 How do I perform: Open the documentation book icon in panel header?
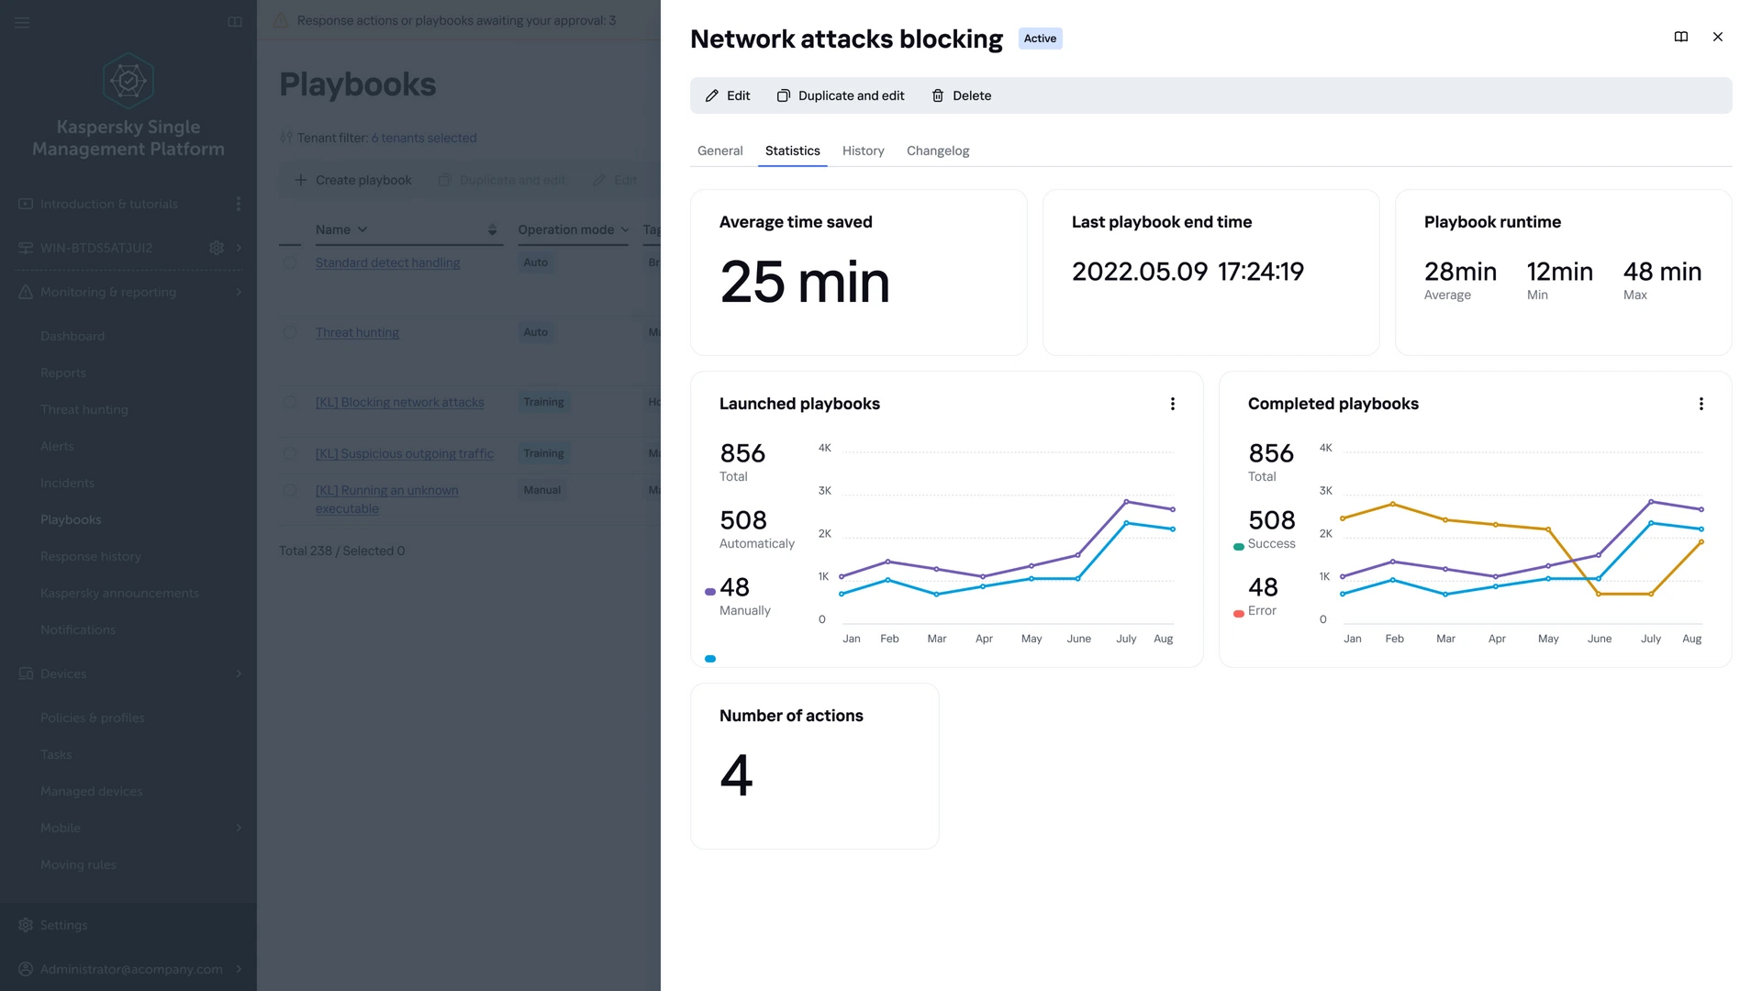(x=1681, y=37)
